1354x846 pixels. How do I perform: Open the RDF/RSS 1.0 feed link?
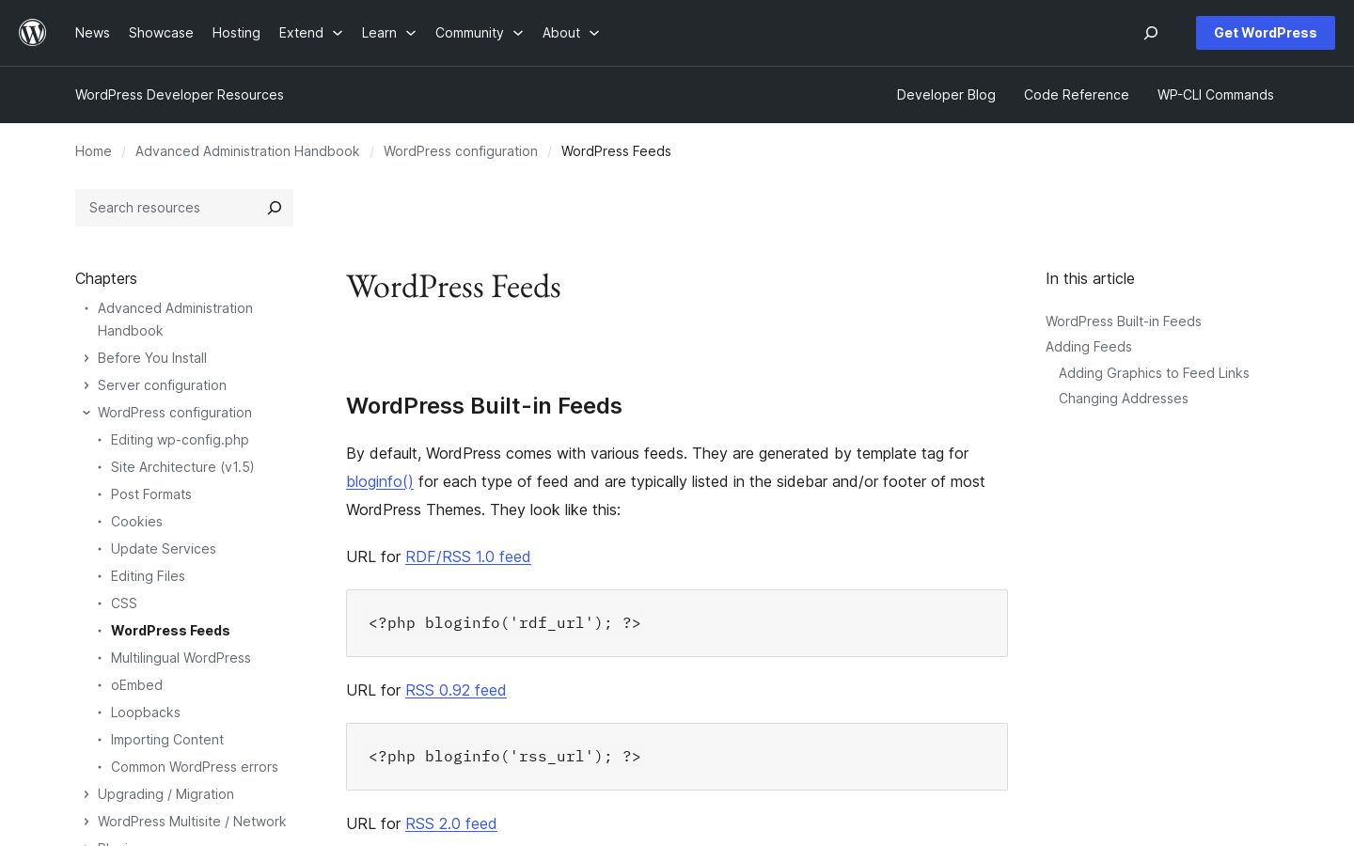[x=467, y=556]
